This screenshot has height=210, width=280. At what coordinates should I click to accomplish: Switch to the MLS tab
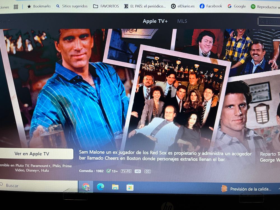182,21
